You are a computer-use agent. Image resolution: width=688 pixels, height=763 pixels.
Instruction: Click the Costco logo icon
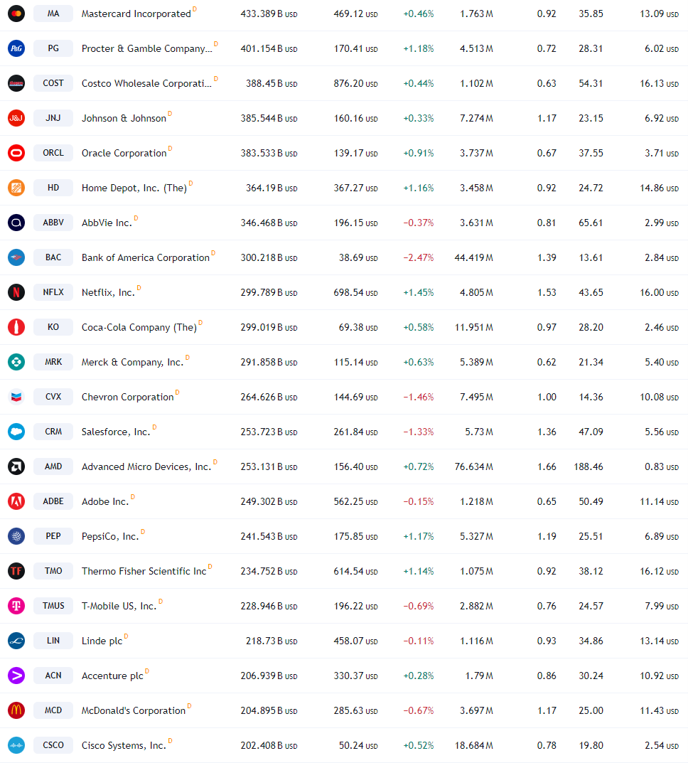(x=16, y=83)
